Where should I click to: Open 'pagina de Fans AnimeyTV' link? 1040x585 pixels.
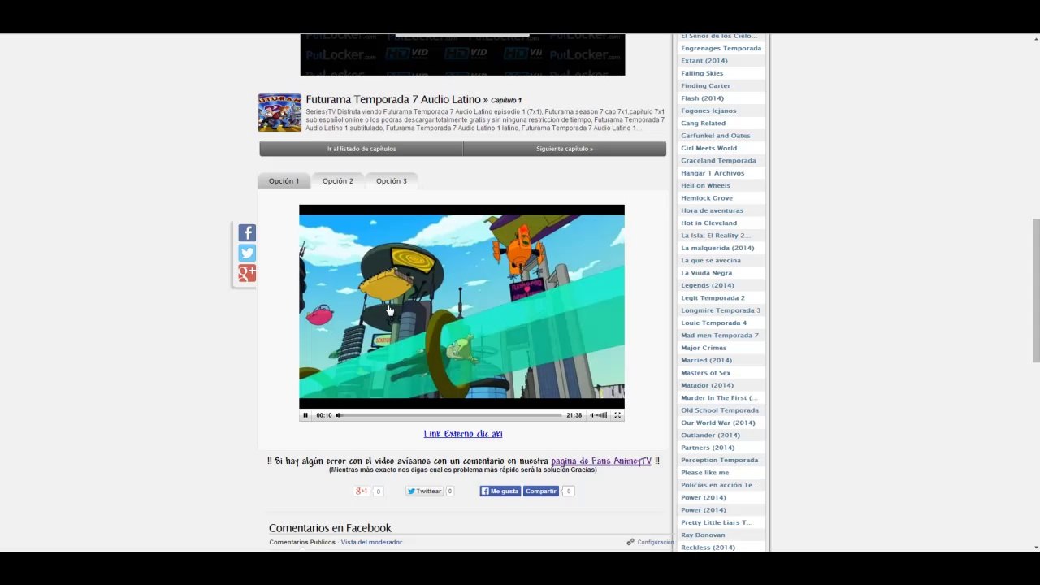[601, 461]
